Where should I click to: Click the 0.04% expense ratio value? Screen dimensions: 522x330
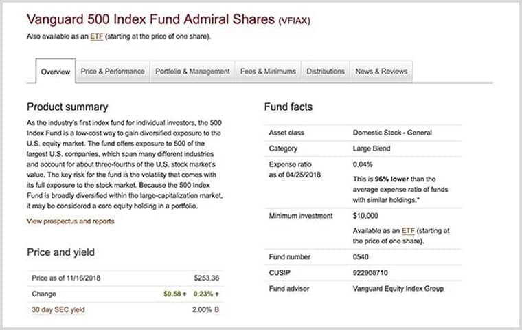coord(363,164)
